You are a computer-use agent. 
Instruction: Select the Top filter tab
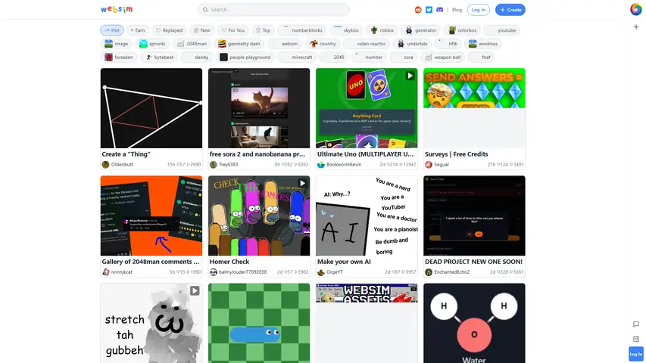(x=263, y=30)
